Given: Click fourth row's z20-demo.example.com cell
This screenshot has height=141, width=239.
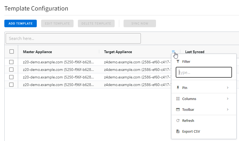Looking at the screenshot, I should [58, 85].
